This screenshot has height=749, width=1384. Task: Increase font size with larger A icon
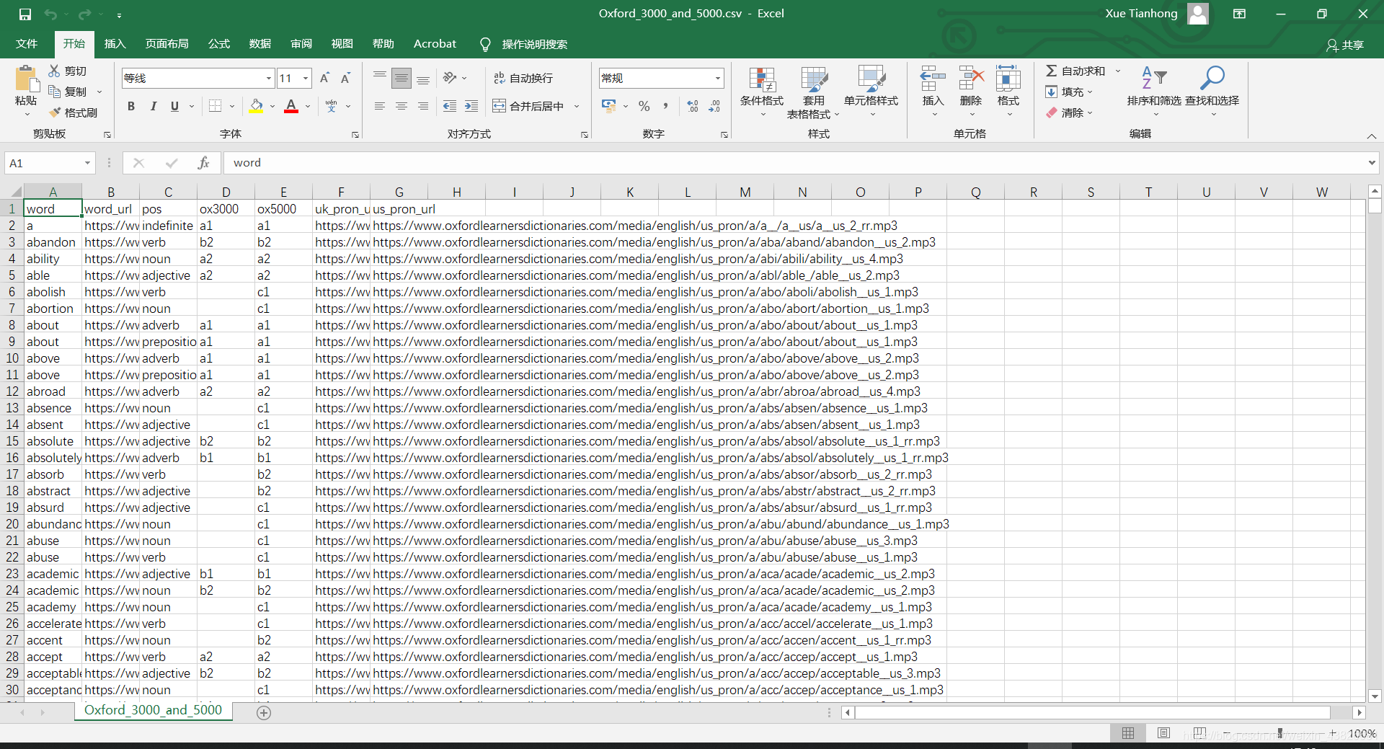[x=324, y=78]
